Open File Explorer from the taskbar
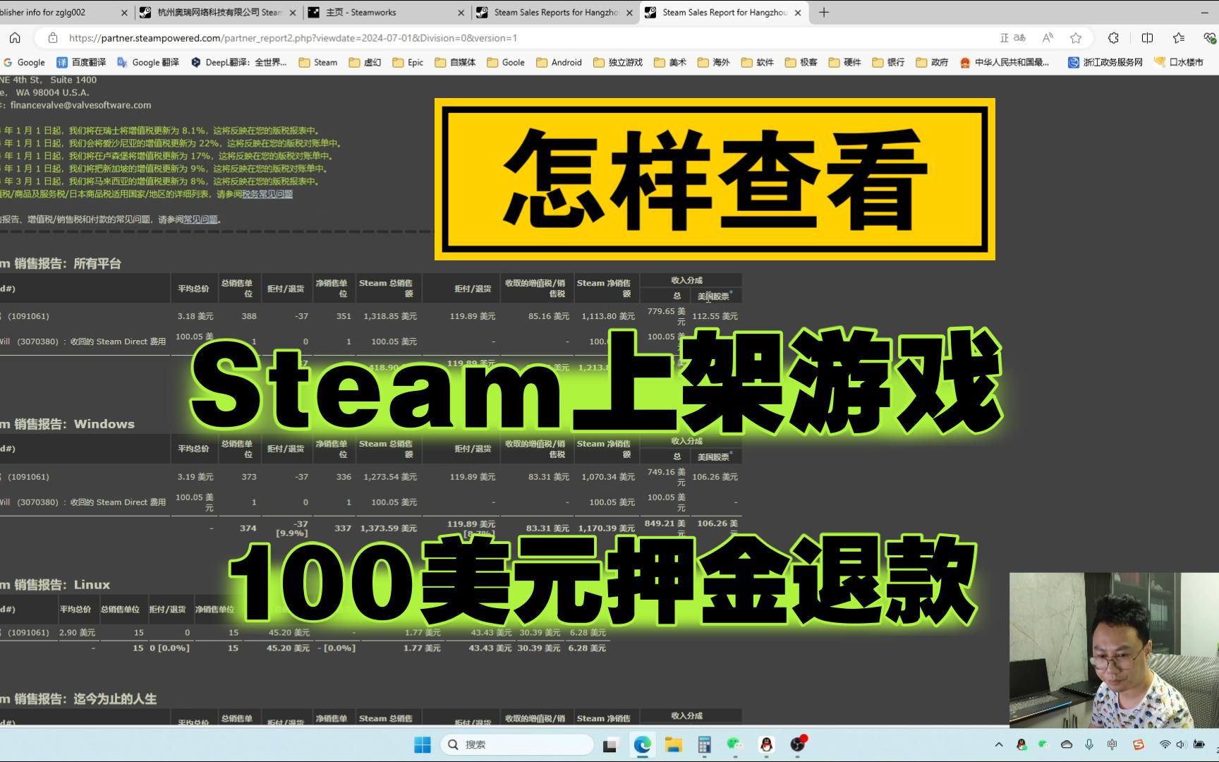1219x762 pixels. point(673,744)
